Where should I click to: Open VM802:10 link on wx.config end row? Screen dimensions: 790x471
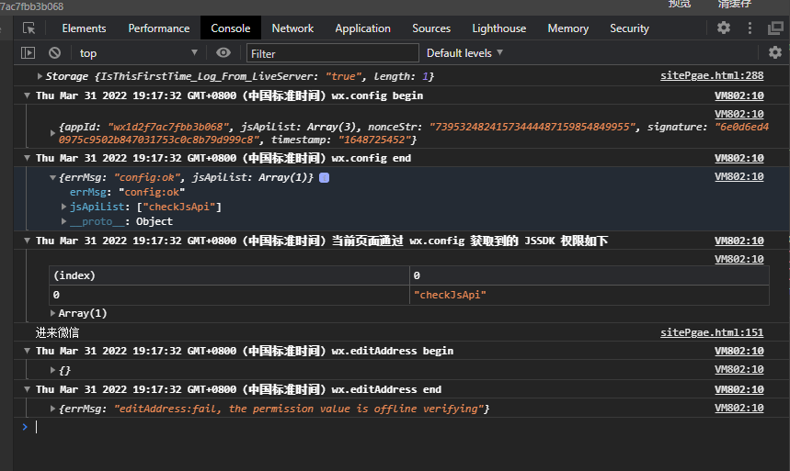tap(739, 158)
